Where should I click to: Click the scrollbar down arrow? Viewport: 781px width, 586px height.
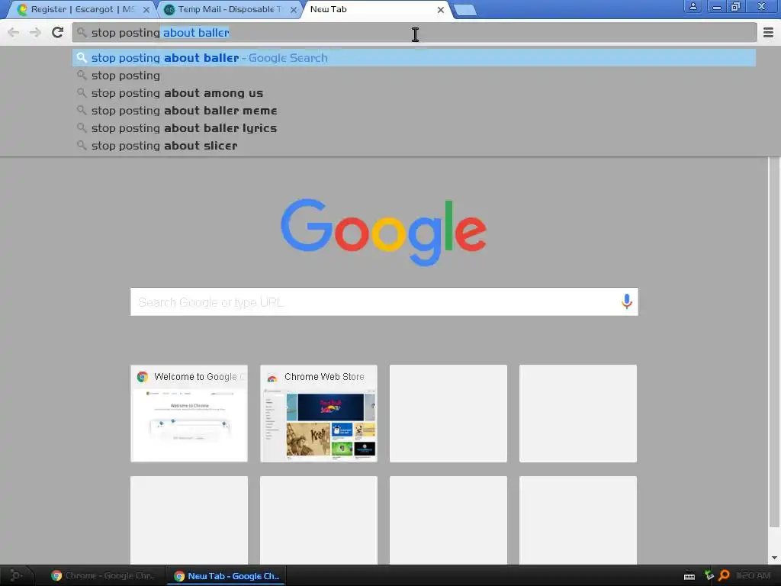(774, 558)
